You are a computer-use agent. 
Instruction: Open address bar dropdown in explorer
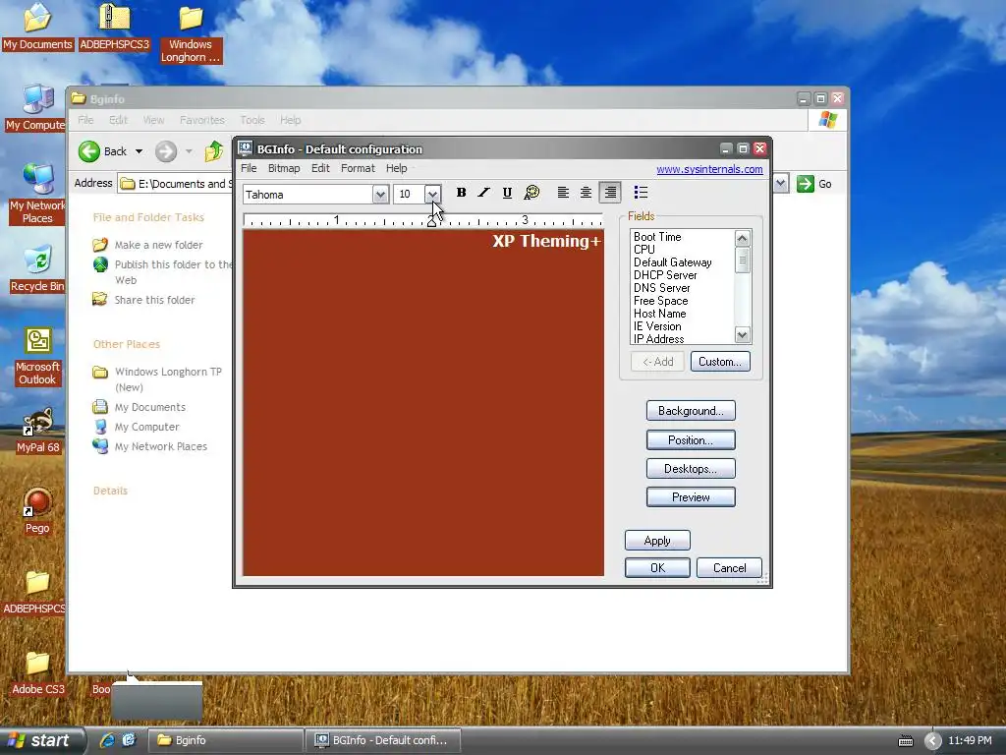point(780,184)
